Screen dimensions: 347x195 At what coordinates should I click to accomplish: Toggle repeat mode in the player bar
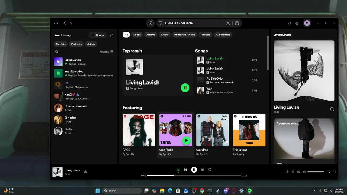(210, 170)
